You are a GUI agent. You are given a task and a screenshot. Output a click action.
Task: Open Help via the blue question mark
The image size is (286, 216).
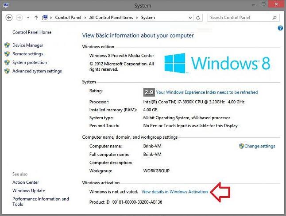pyautogui.click(x=280, y=28)
